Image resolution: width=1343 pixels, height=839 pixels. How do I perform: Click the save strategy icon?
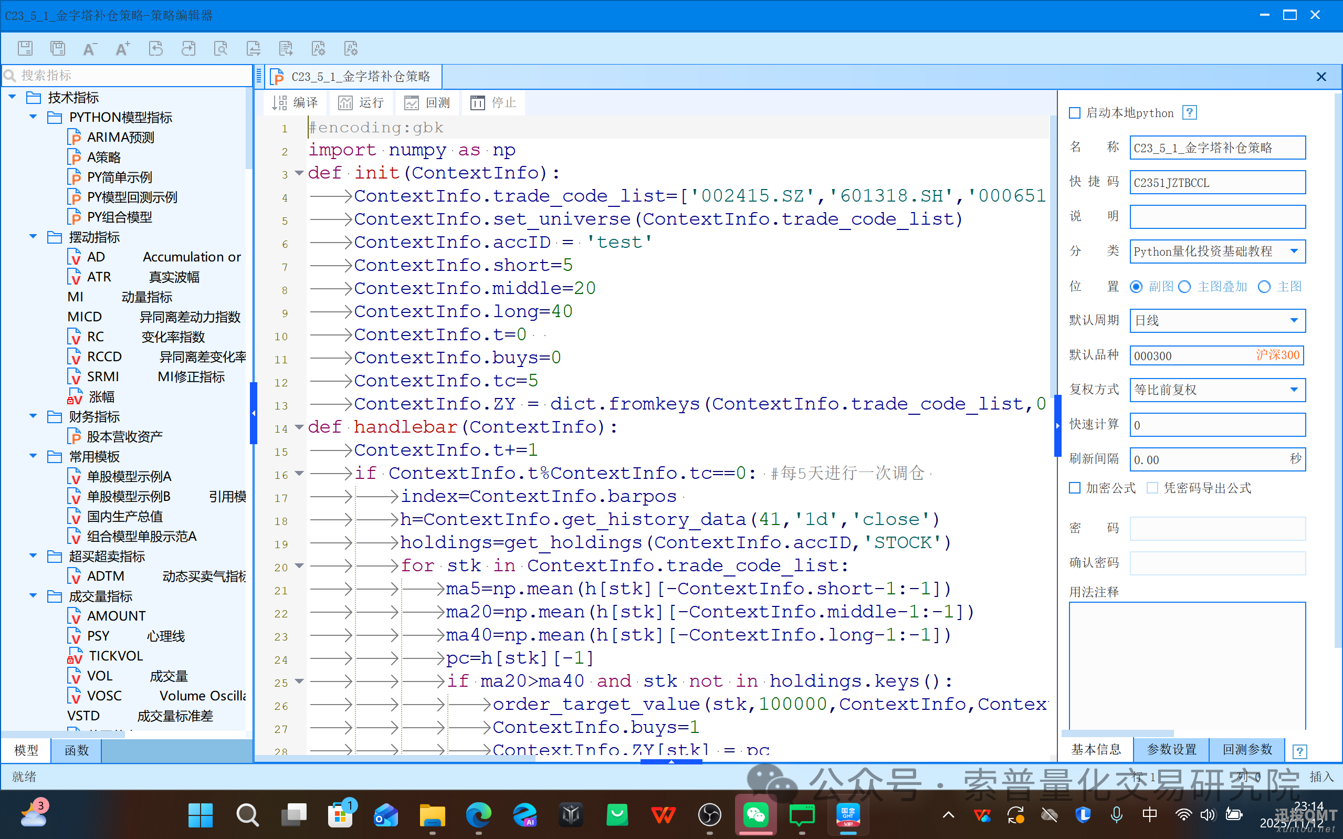25,48
